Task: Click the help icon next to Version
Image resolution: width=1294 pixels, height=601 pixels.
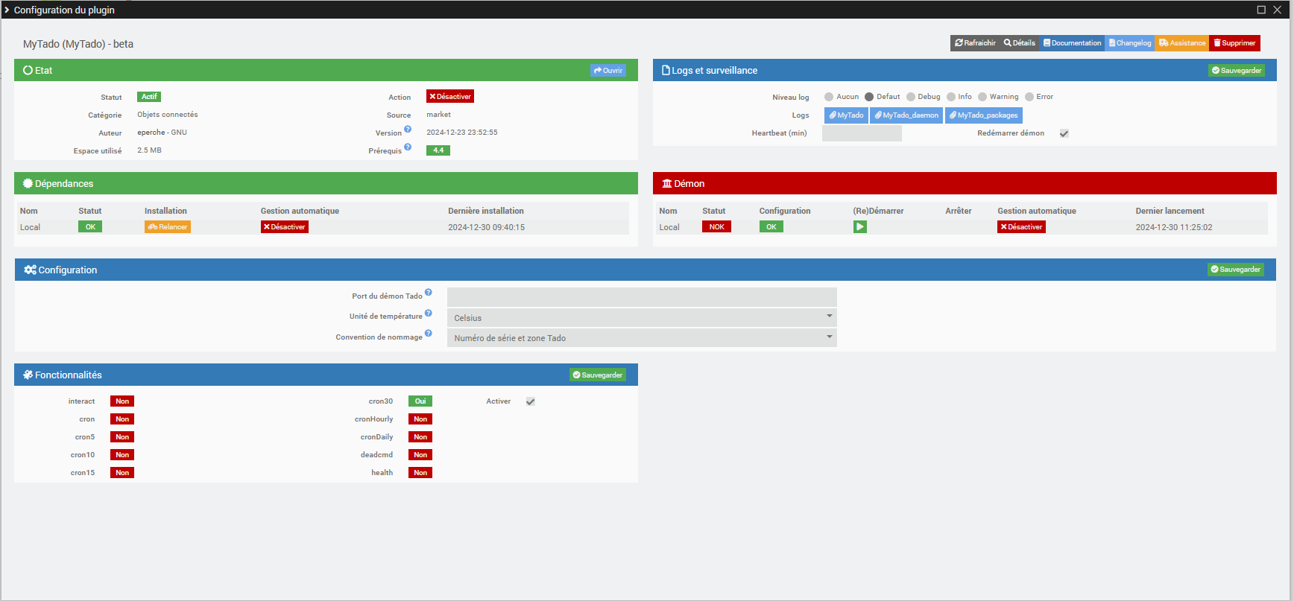Action: click(408, 129)
